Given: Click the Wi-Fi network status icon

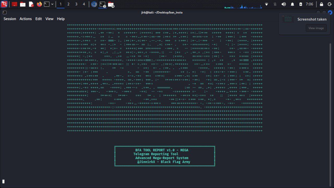Looking at the screenshot, I should (266, 4).
